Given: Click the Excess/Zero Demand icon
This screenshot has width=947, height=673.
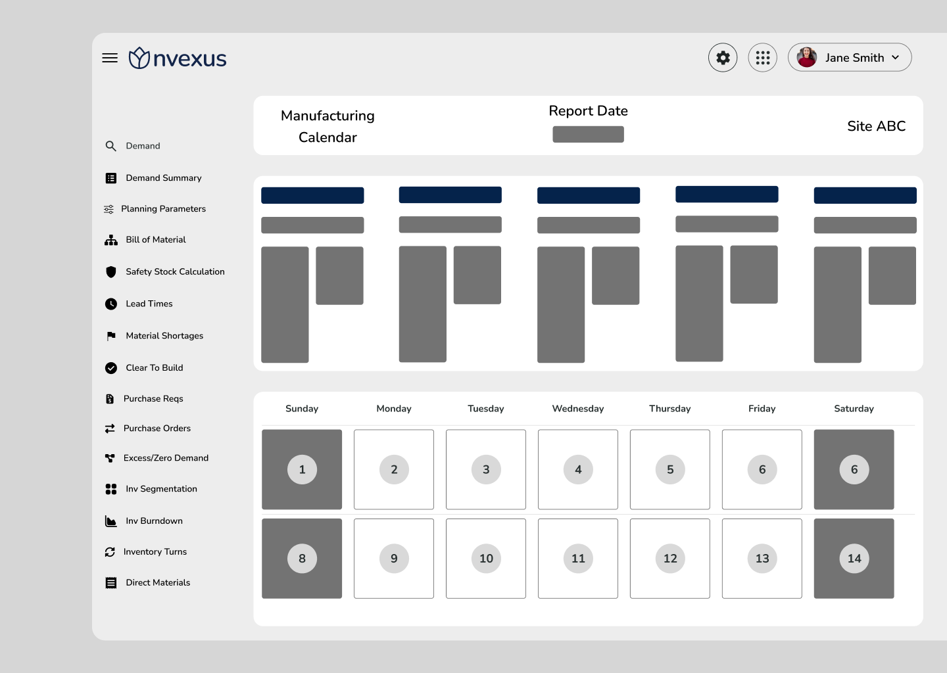Looking at the screenshot, I should [110, 458].
